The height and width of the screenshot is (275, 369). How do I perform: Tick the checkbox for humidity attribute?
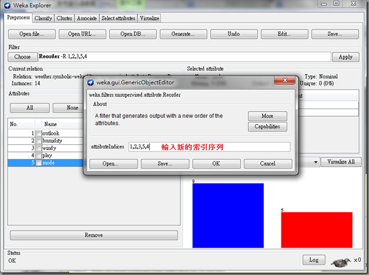(x=39, y=141)
